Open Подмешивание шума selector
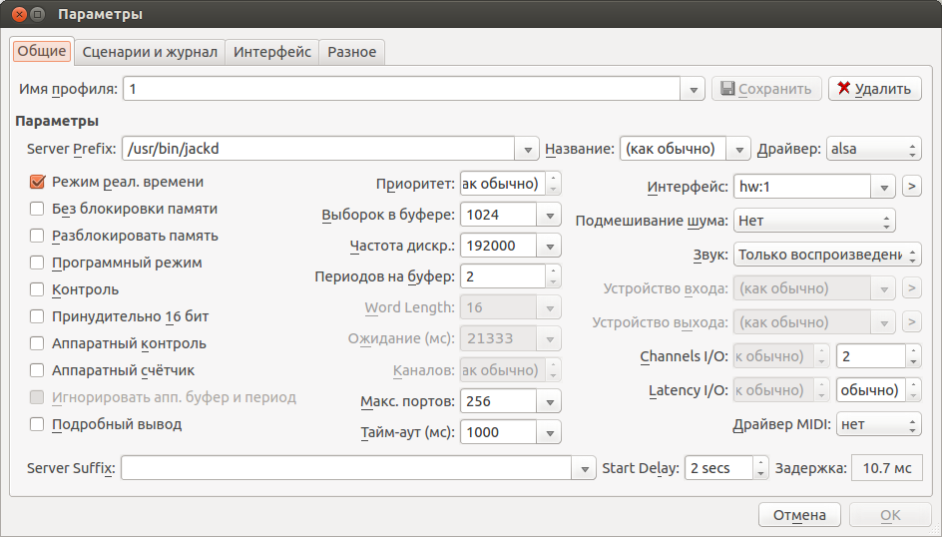 coord(814,221)
